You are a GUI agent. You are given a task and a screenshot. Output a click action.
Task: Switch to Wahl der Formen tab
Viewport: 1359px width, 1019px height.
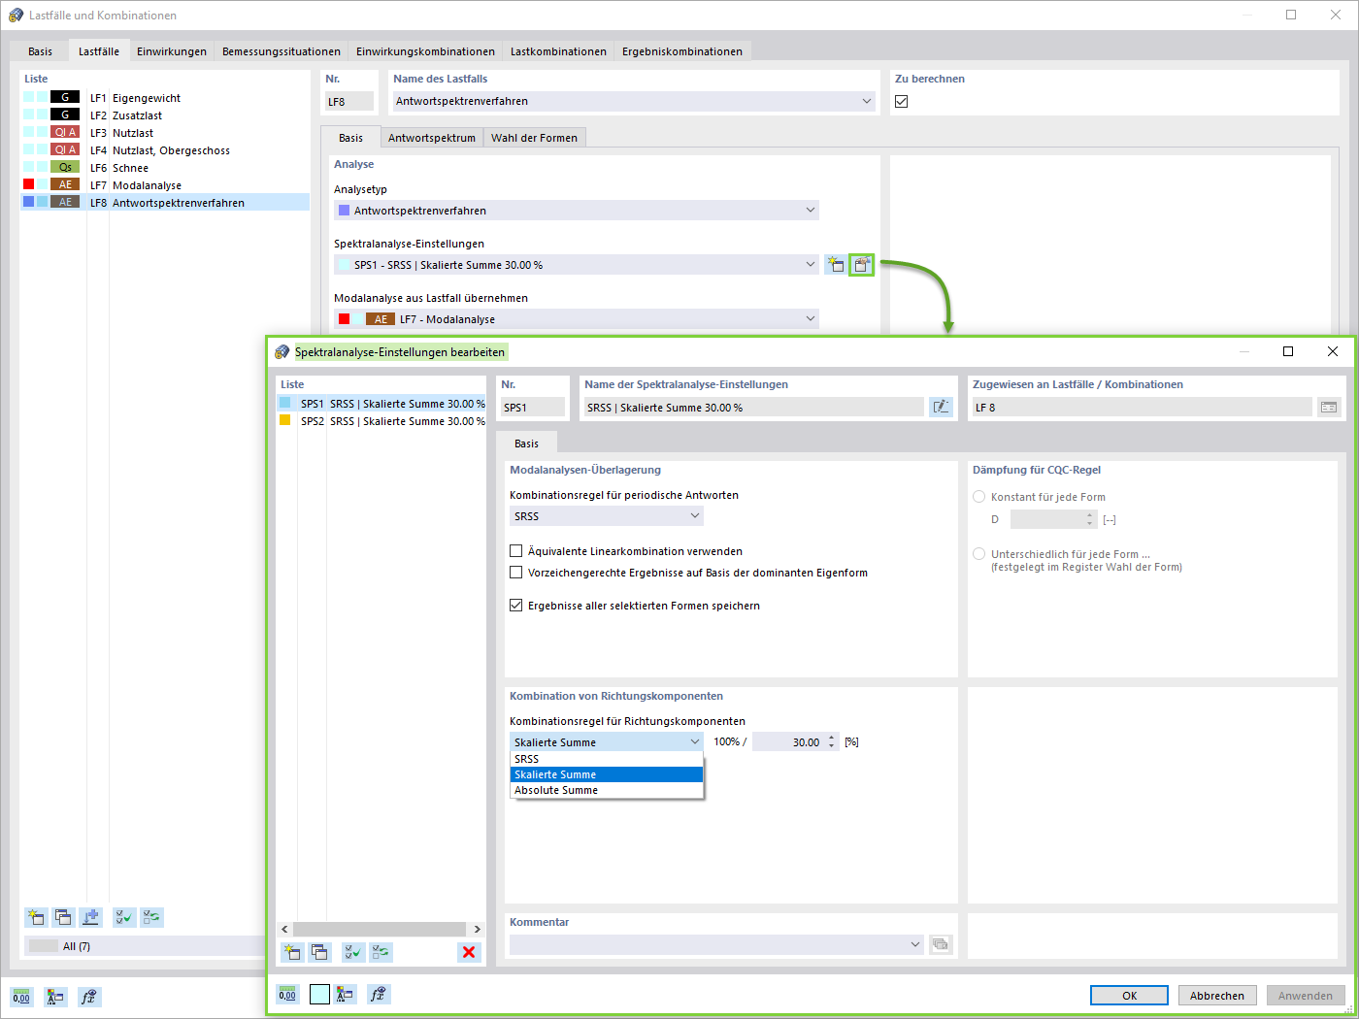click(534, 138)
